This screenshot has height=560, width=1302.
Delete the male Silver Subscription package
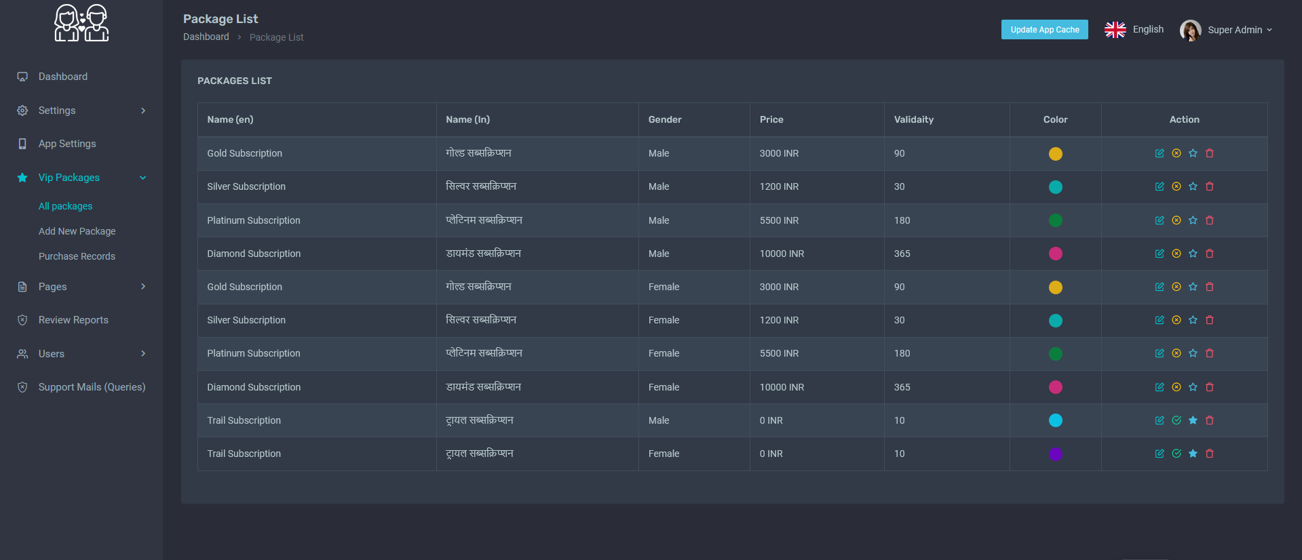coord(1210,186)
